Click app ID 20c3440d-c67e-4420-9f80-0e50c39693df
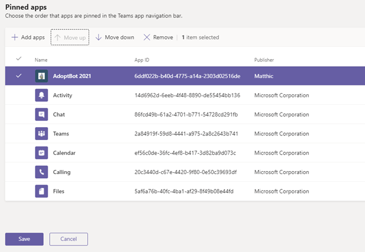The height and width of the screenshot is (252, 365). click(185, 172)
